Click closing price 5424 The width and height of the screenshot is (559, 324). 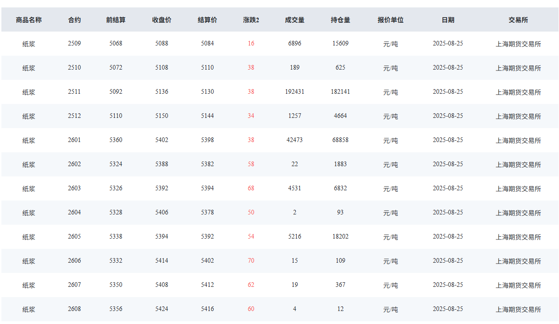point(162,309)
